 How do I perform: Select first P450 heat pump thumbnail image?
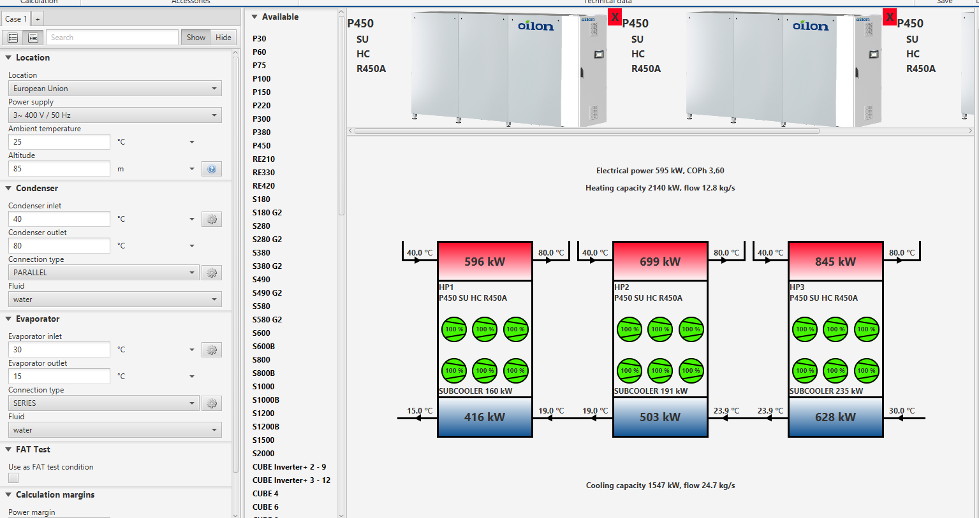[508, 69]
